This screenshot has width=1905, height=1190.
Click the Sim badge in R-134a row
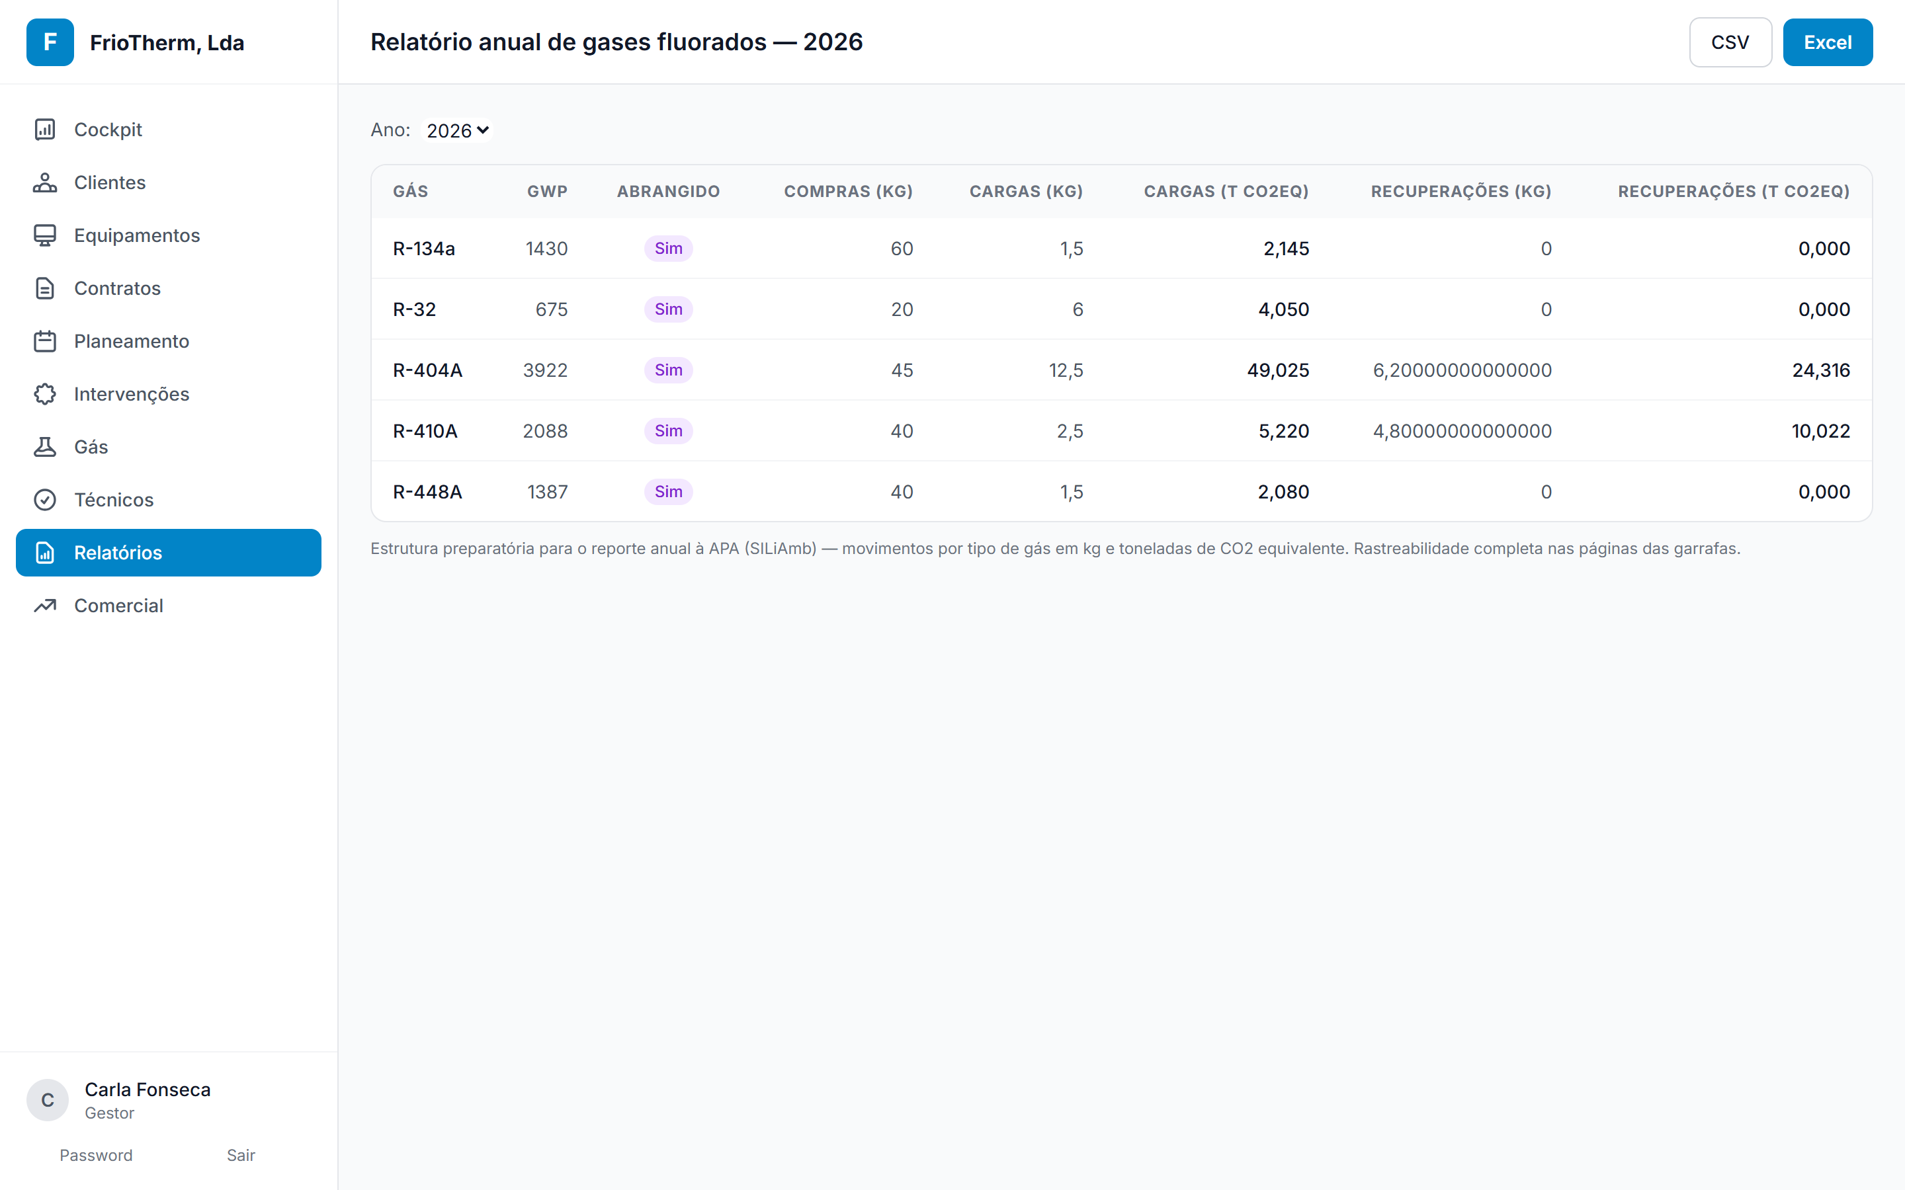(668, 248)
